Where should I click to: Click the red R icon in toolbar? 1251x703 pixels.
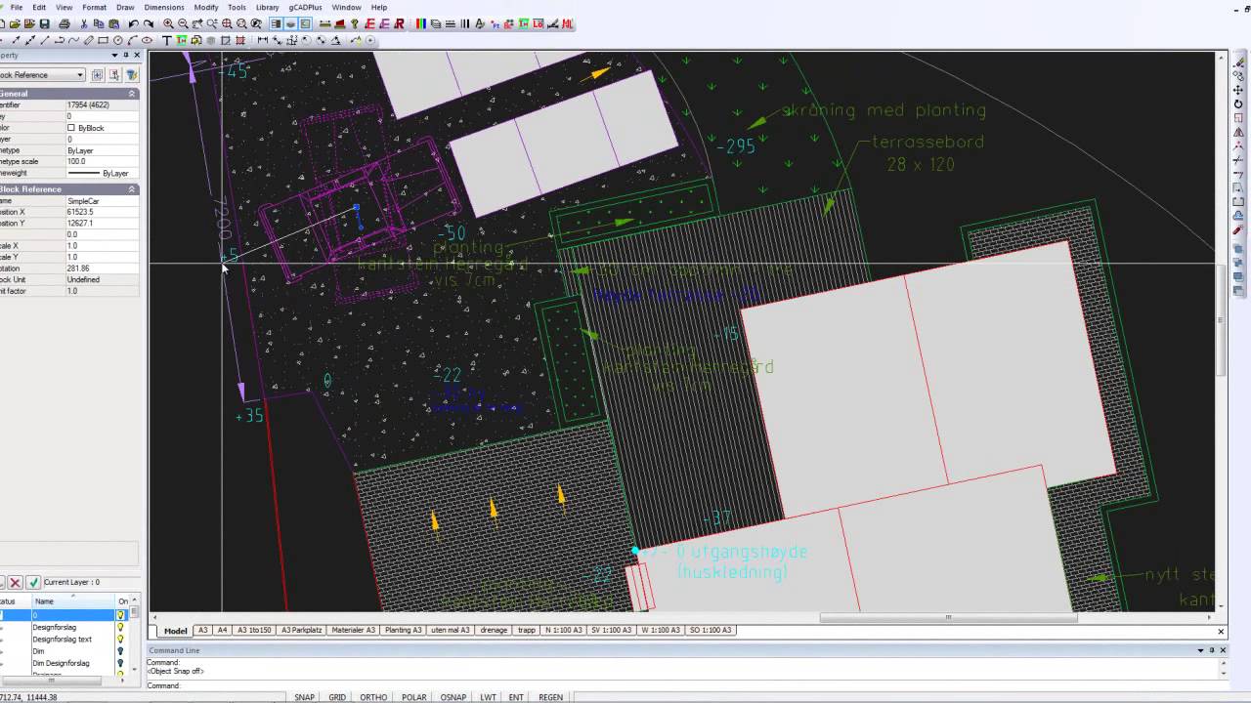399,23
